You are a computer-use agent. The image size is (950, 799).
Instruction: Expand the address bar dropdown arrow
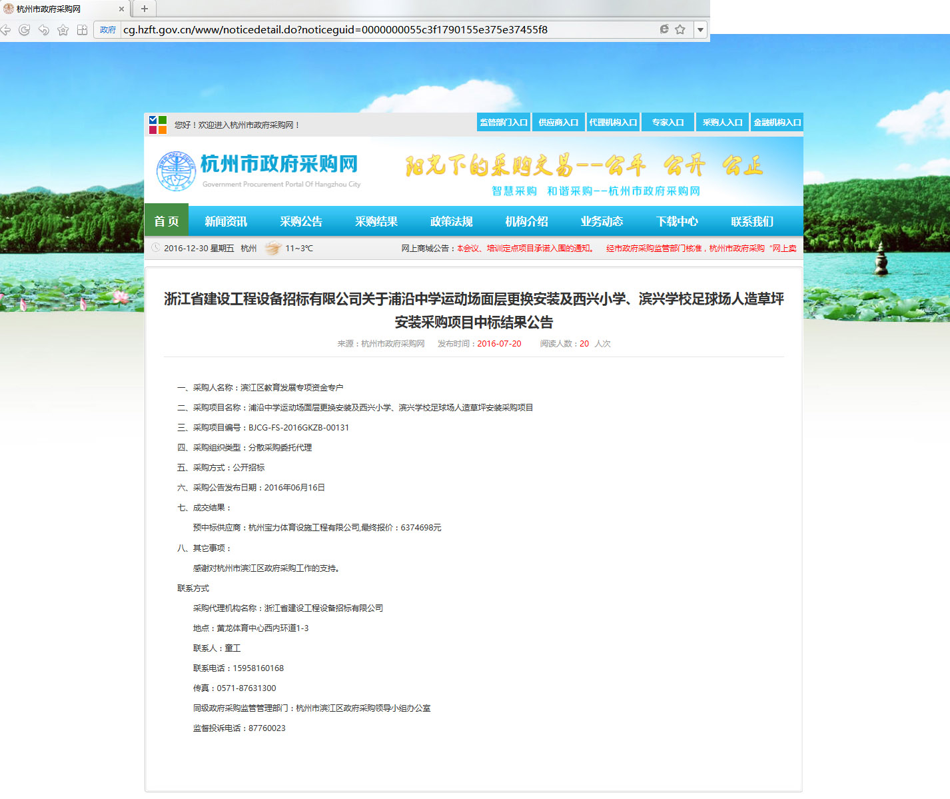pyautogui.click(x=700, y=29)
